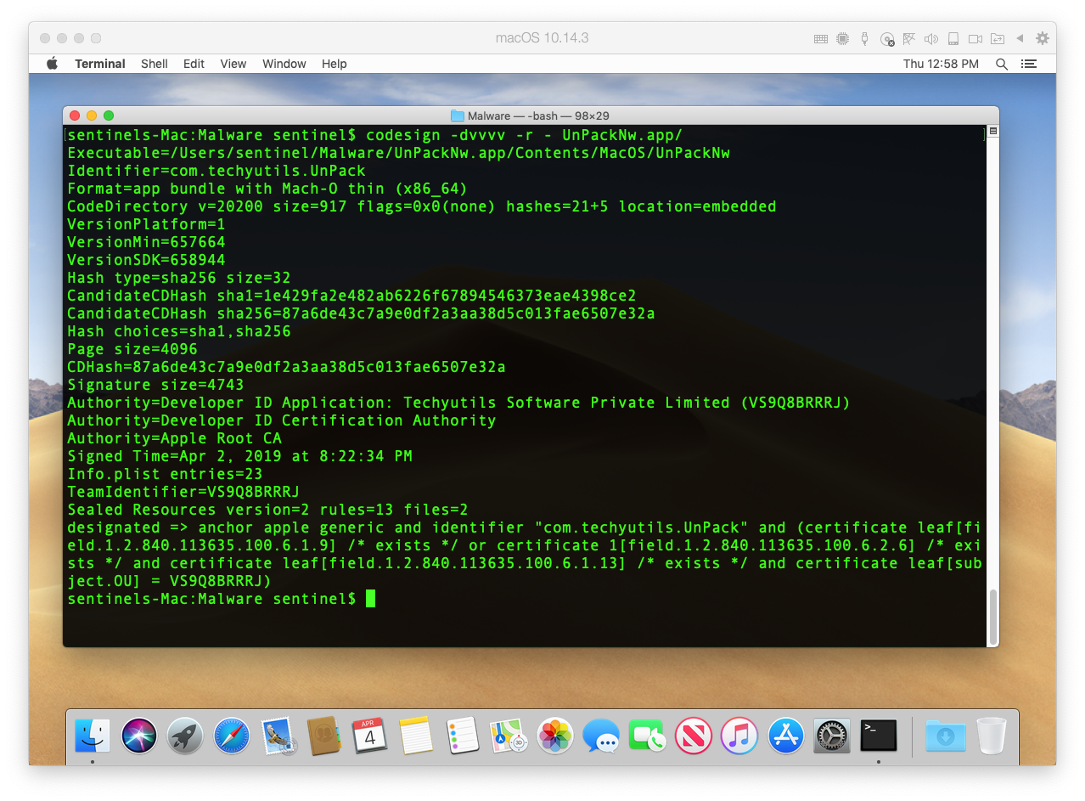Image resolution: width=1085 pixels, height=801 pixels.
Task: Click the CandidateCDHash sha1 line
Action: 351,296
